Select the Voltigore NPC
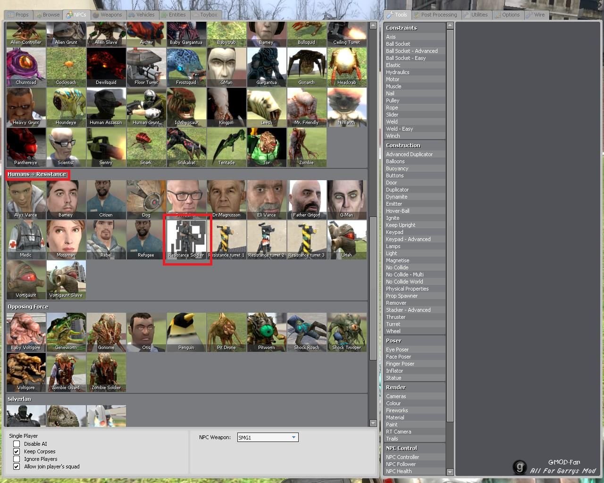604x483 pixels. [x=26, y=372]
